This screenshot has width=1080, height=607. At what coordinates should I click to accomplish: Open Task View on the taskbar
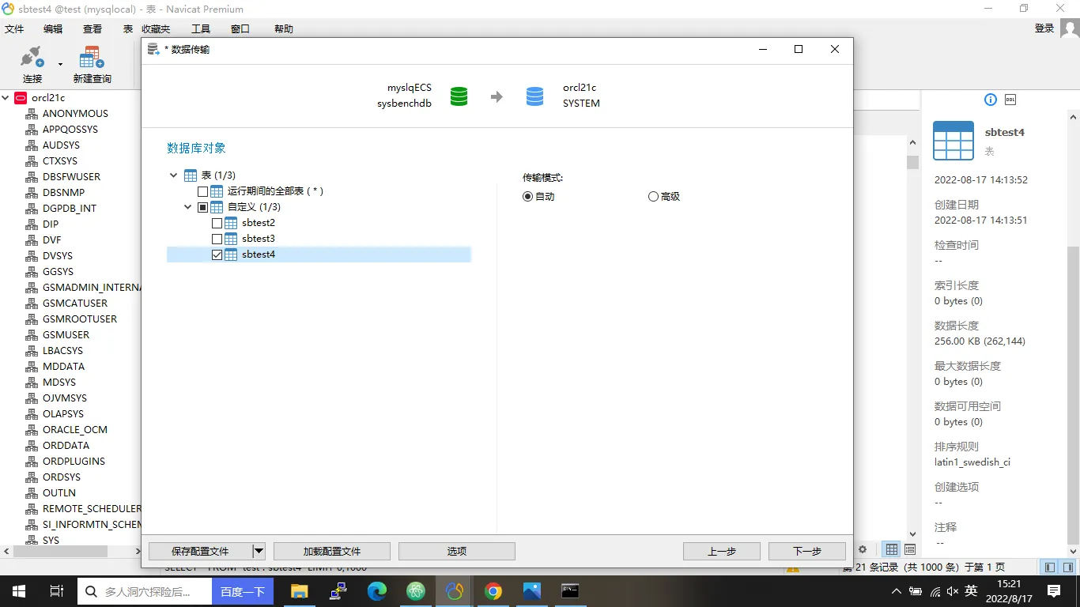[x=57, y=591]
